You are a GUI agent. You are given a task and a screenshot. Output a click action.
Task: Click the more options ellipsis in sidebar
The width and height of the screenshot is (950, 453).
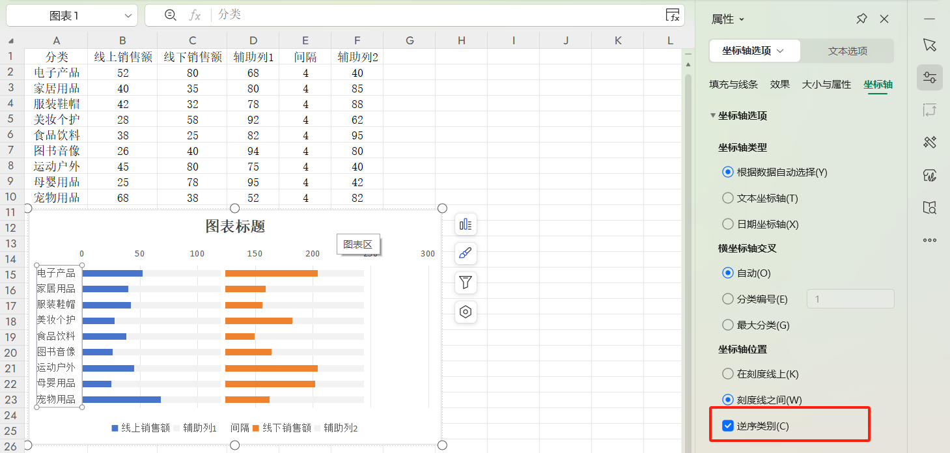[929, 240]
